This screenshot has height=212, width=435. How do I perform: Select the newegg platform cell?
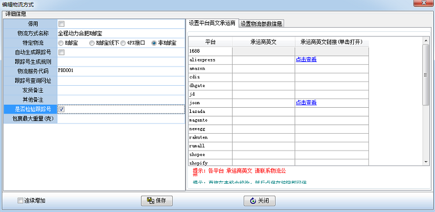pos(211,129)
